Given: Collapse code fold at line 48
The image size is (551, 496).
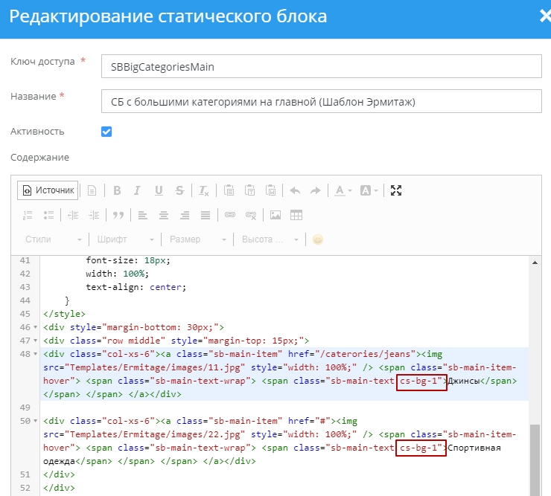Looking at the screenshot, I should click(x=36, y=354).
